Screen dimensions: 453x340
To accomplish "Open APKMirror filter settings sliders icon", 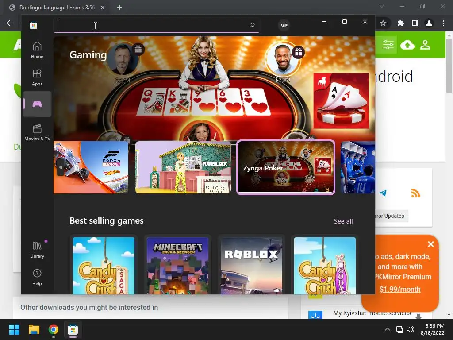I will 388,45.
